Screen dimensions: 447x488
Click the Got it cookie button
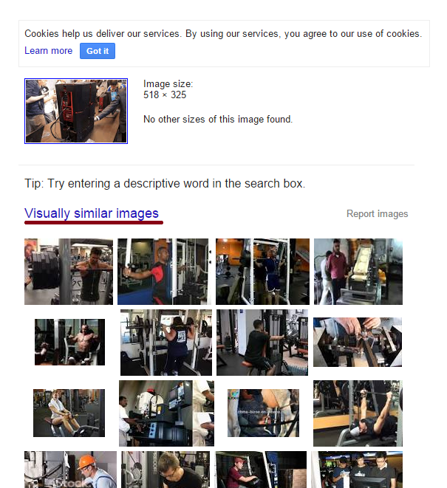[98, 51]
